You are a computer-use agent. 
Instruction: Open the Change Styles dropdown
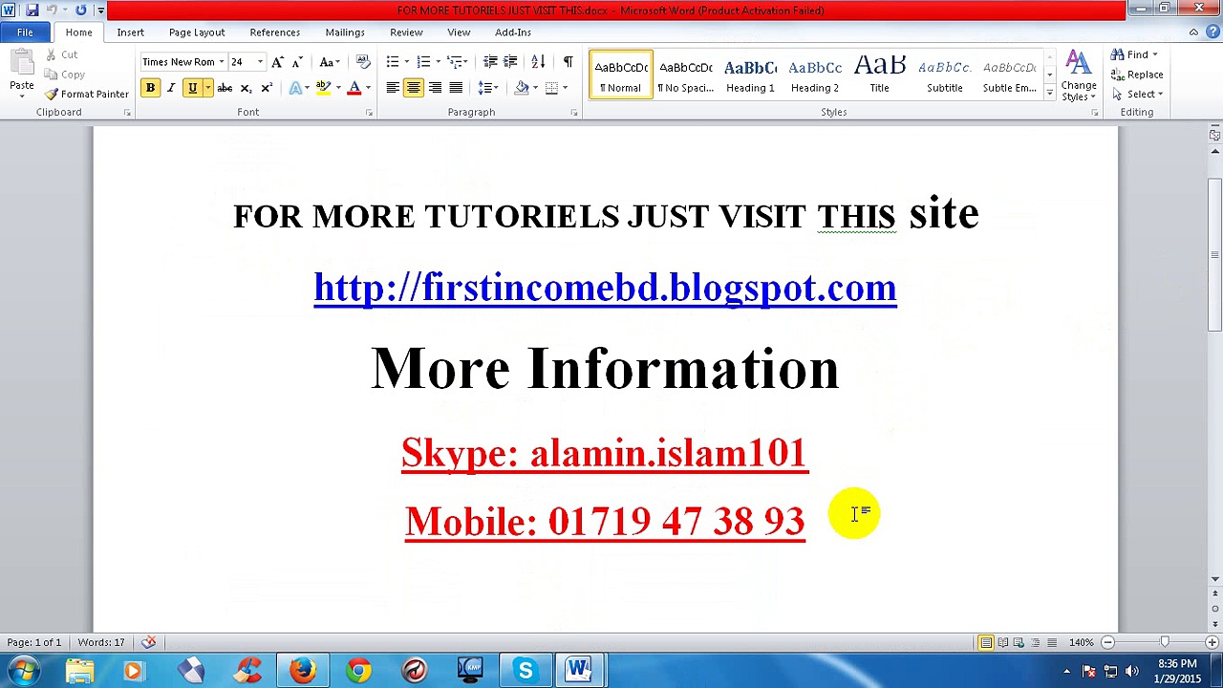coord(1079,76)
